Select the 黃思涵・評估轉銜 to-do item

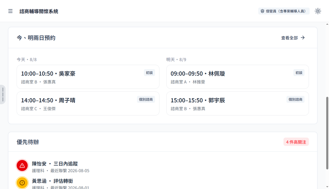tap(163, 183)
